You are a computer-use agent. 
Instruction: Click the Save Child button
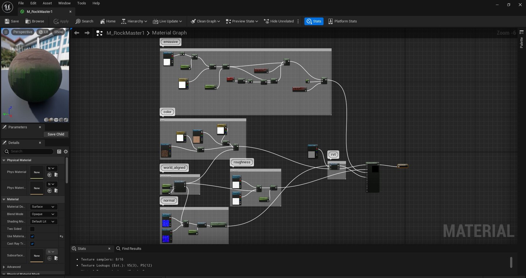[x=56, y=134]
